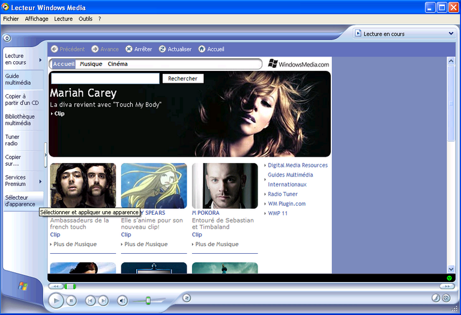Adjust the volume slider
Viewport: 461px width, 315px height.
coord(148,301)
